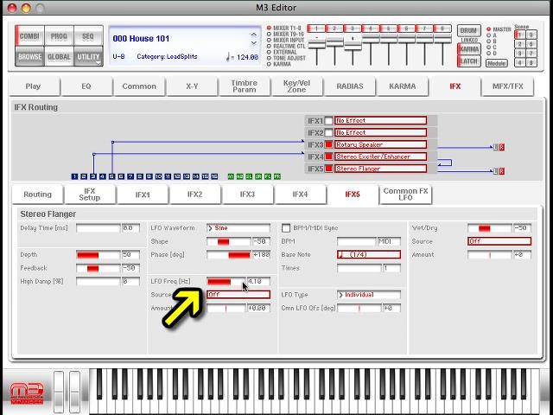
Task: Toggle the LATCH button
Action: click(x=468, y=61)
